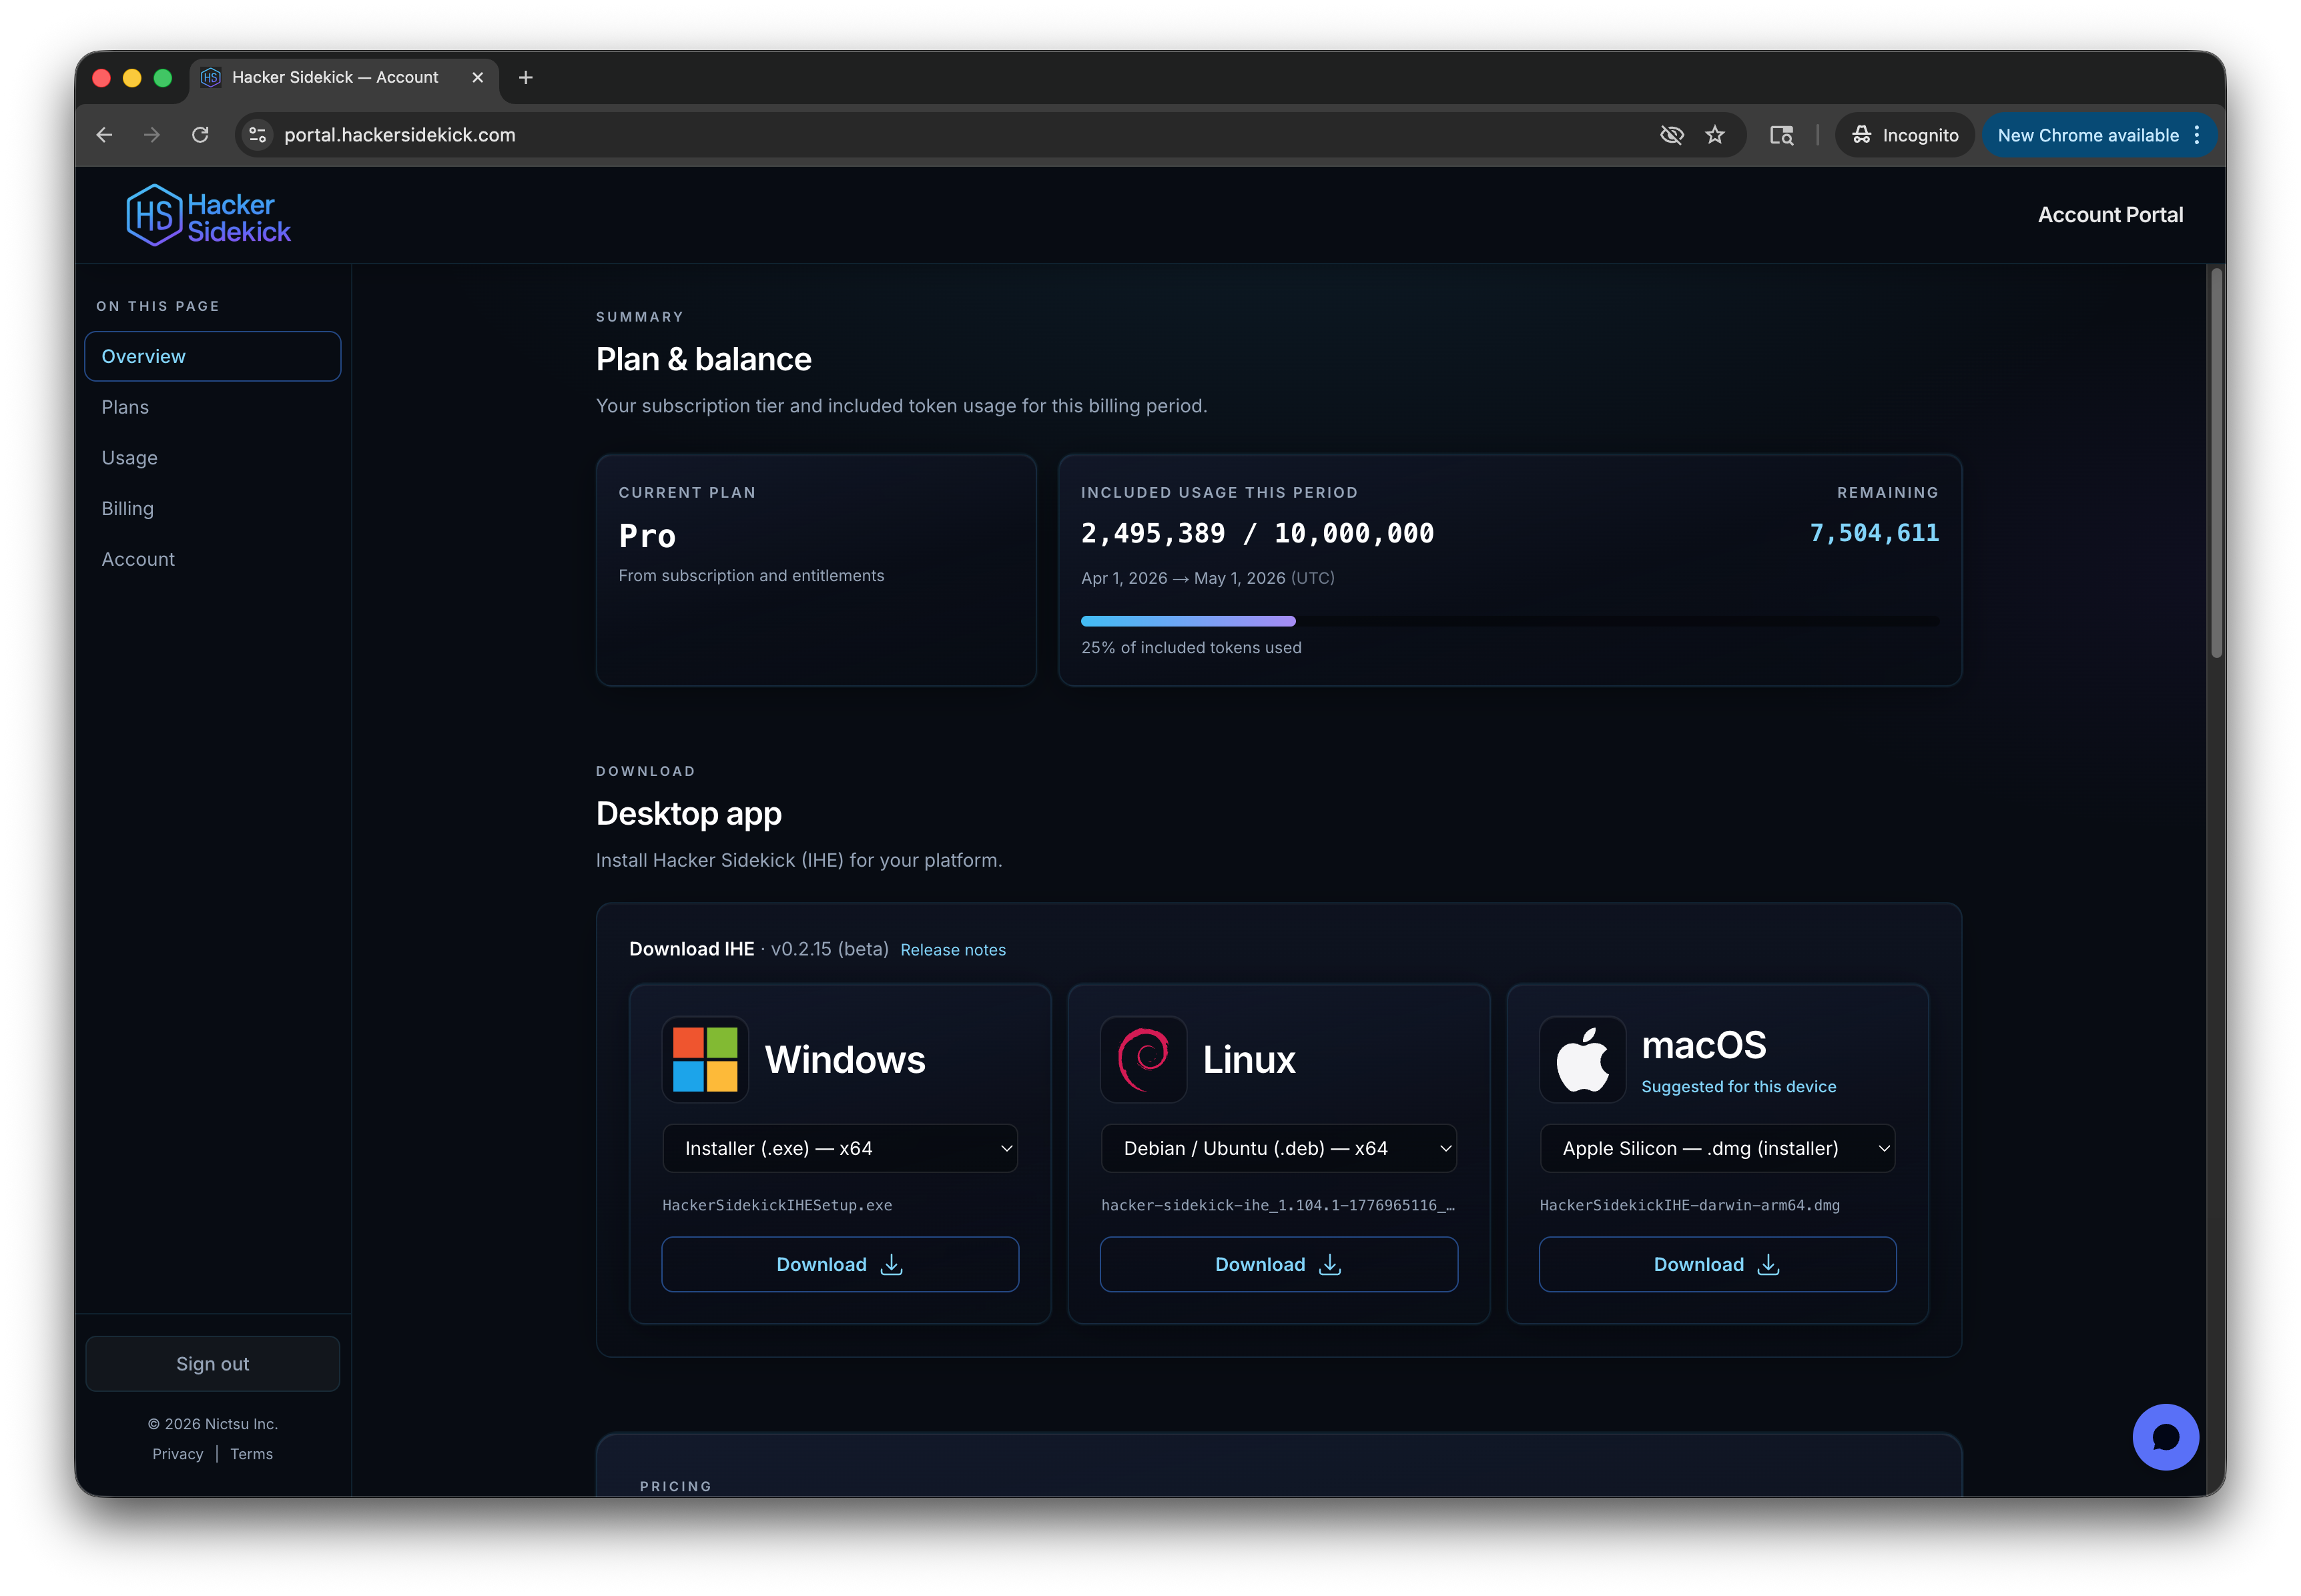Click the © 2026 Nictsu Inc. text

[x=212, y=1424]
